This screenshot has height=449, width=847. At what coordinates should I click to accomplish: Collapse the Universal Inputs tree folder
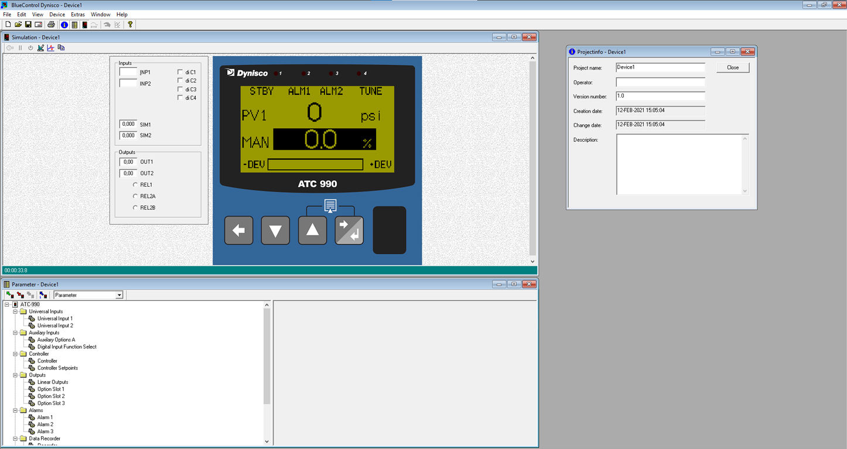[x=16, y=311]
